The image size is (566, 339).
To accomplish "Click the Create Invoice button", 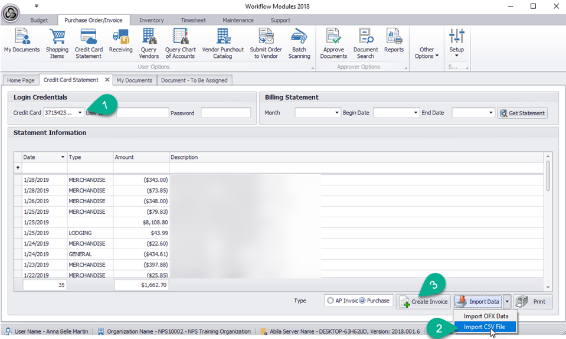I will (423, 302).
